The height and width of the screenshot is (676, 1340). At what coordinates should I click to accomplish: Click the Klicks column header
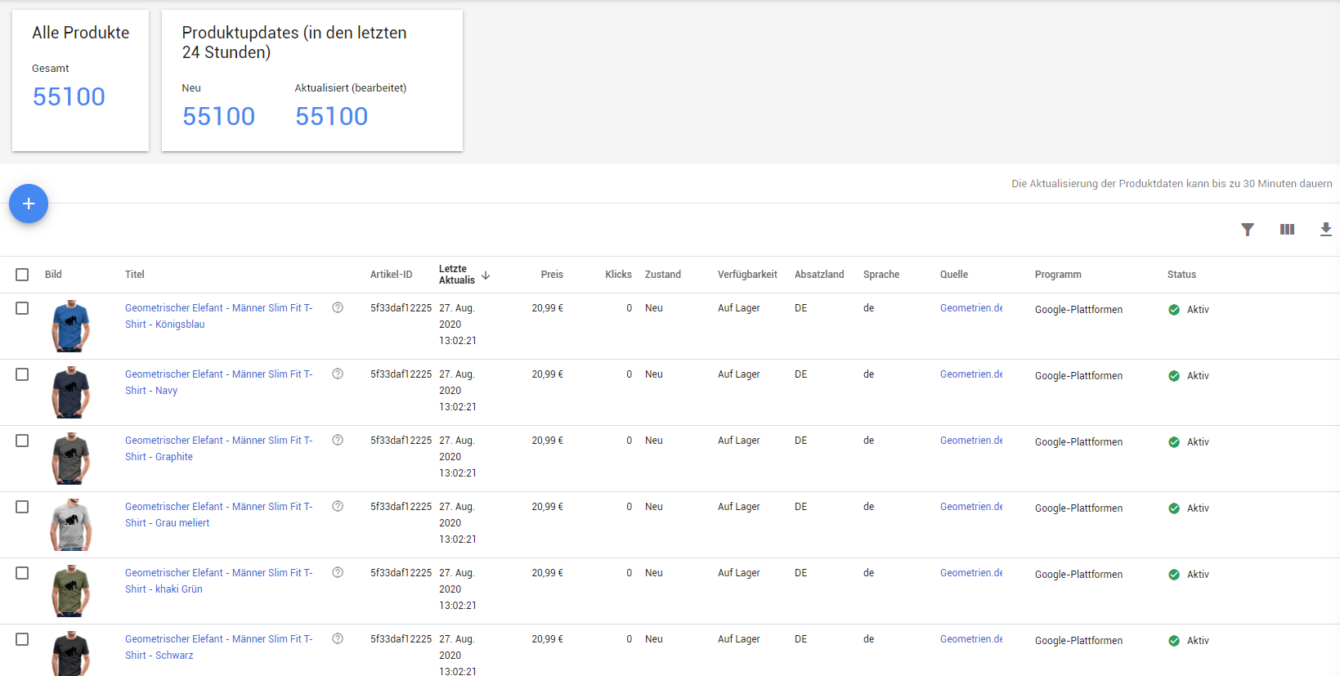pyautogui.click(x=618, y=275)
